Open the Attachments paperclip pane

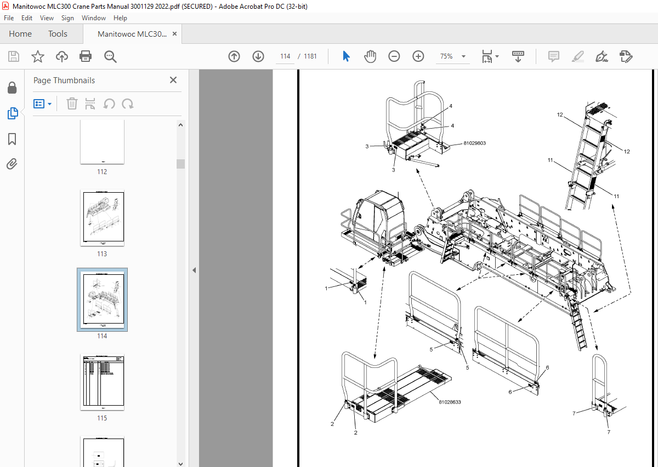(x=12, y=164)
